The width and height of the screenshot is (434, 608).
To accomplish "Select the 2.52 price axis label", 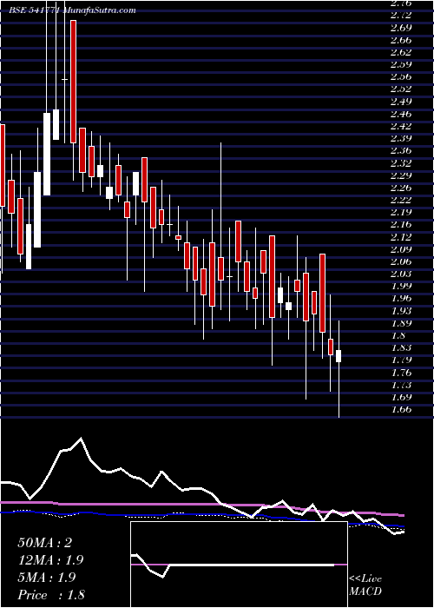I will point(400,89).
